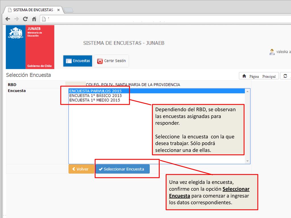This screenshot has width=291, height=218.
Task: Confirm with Seleccionar Encuesta button
Action: click(122, 169)
